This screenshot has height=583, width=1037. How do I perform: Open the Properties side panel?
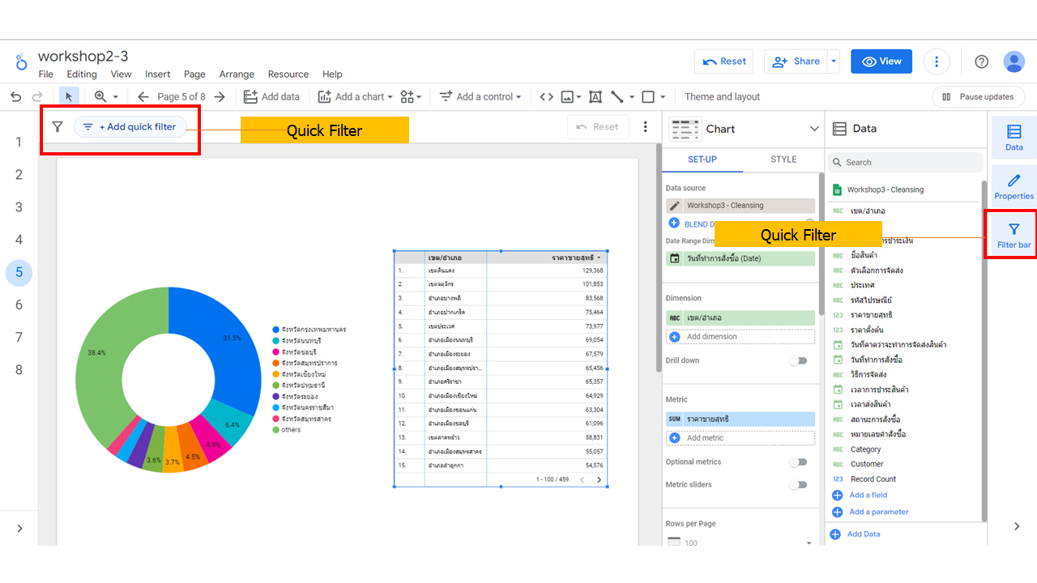point(1014,186)
